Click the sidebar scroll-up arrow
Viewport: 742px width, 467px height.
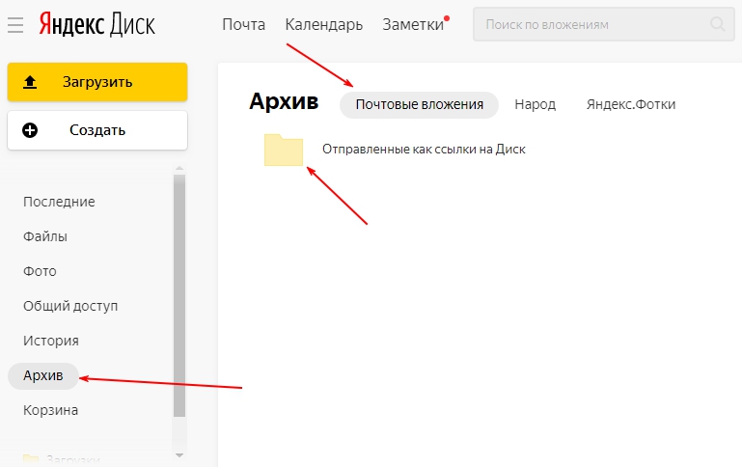179,168
